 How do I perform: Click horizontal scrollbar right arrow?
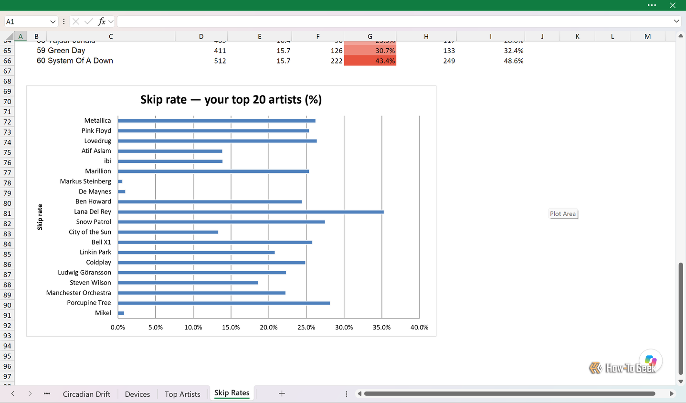click(x=671, y=394)
